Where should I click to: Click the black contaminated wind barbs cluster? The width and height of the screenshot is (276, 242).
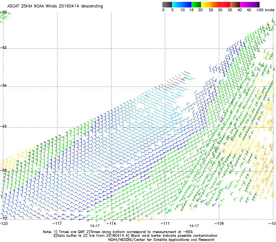(x=172, y=81)
